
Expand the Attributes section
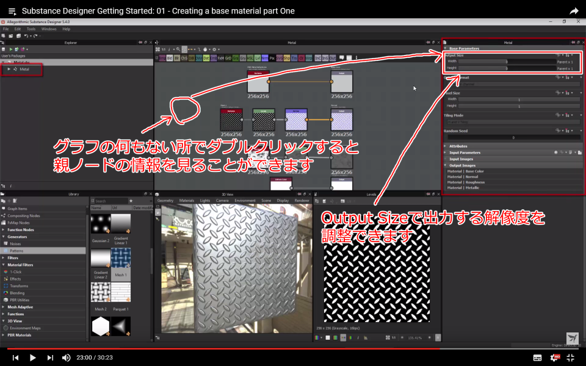tap(445, 146)
